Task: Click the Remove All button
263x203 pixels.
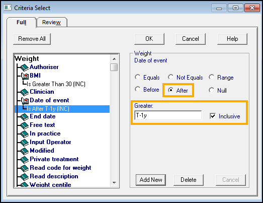Action: coord(32,39)
